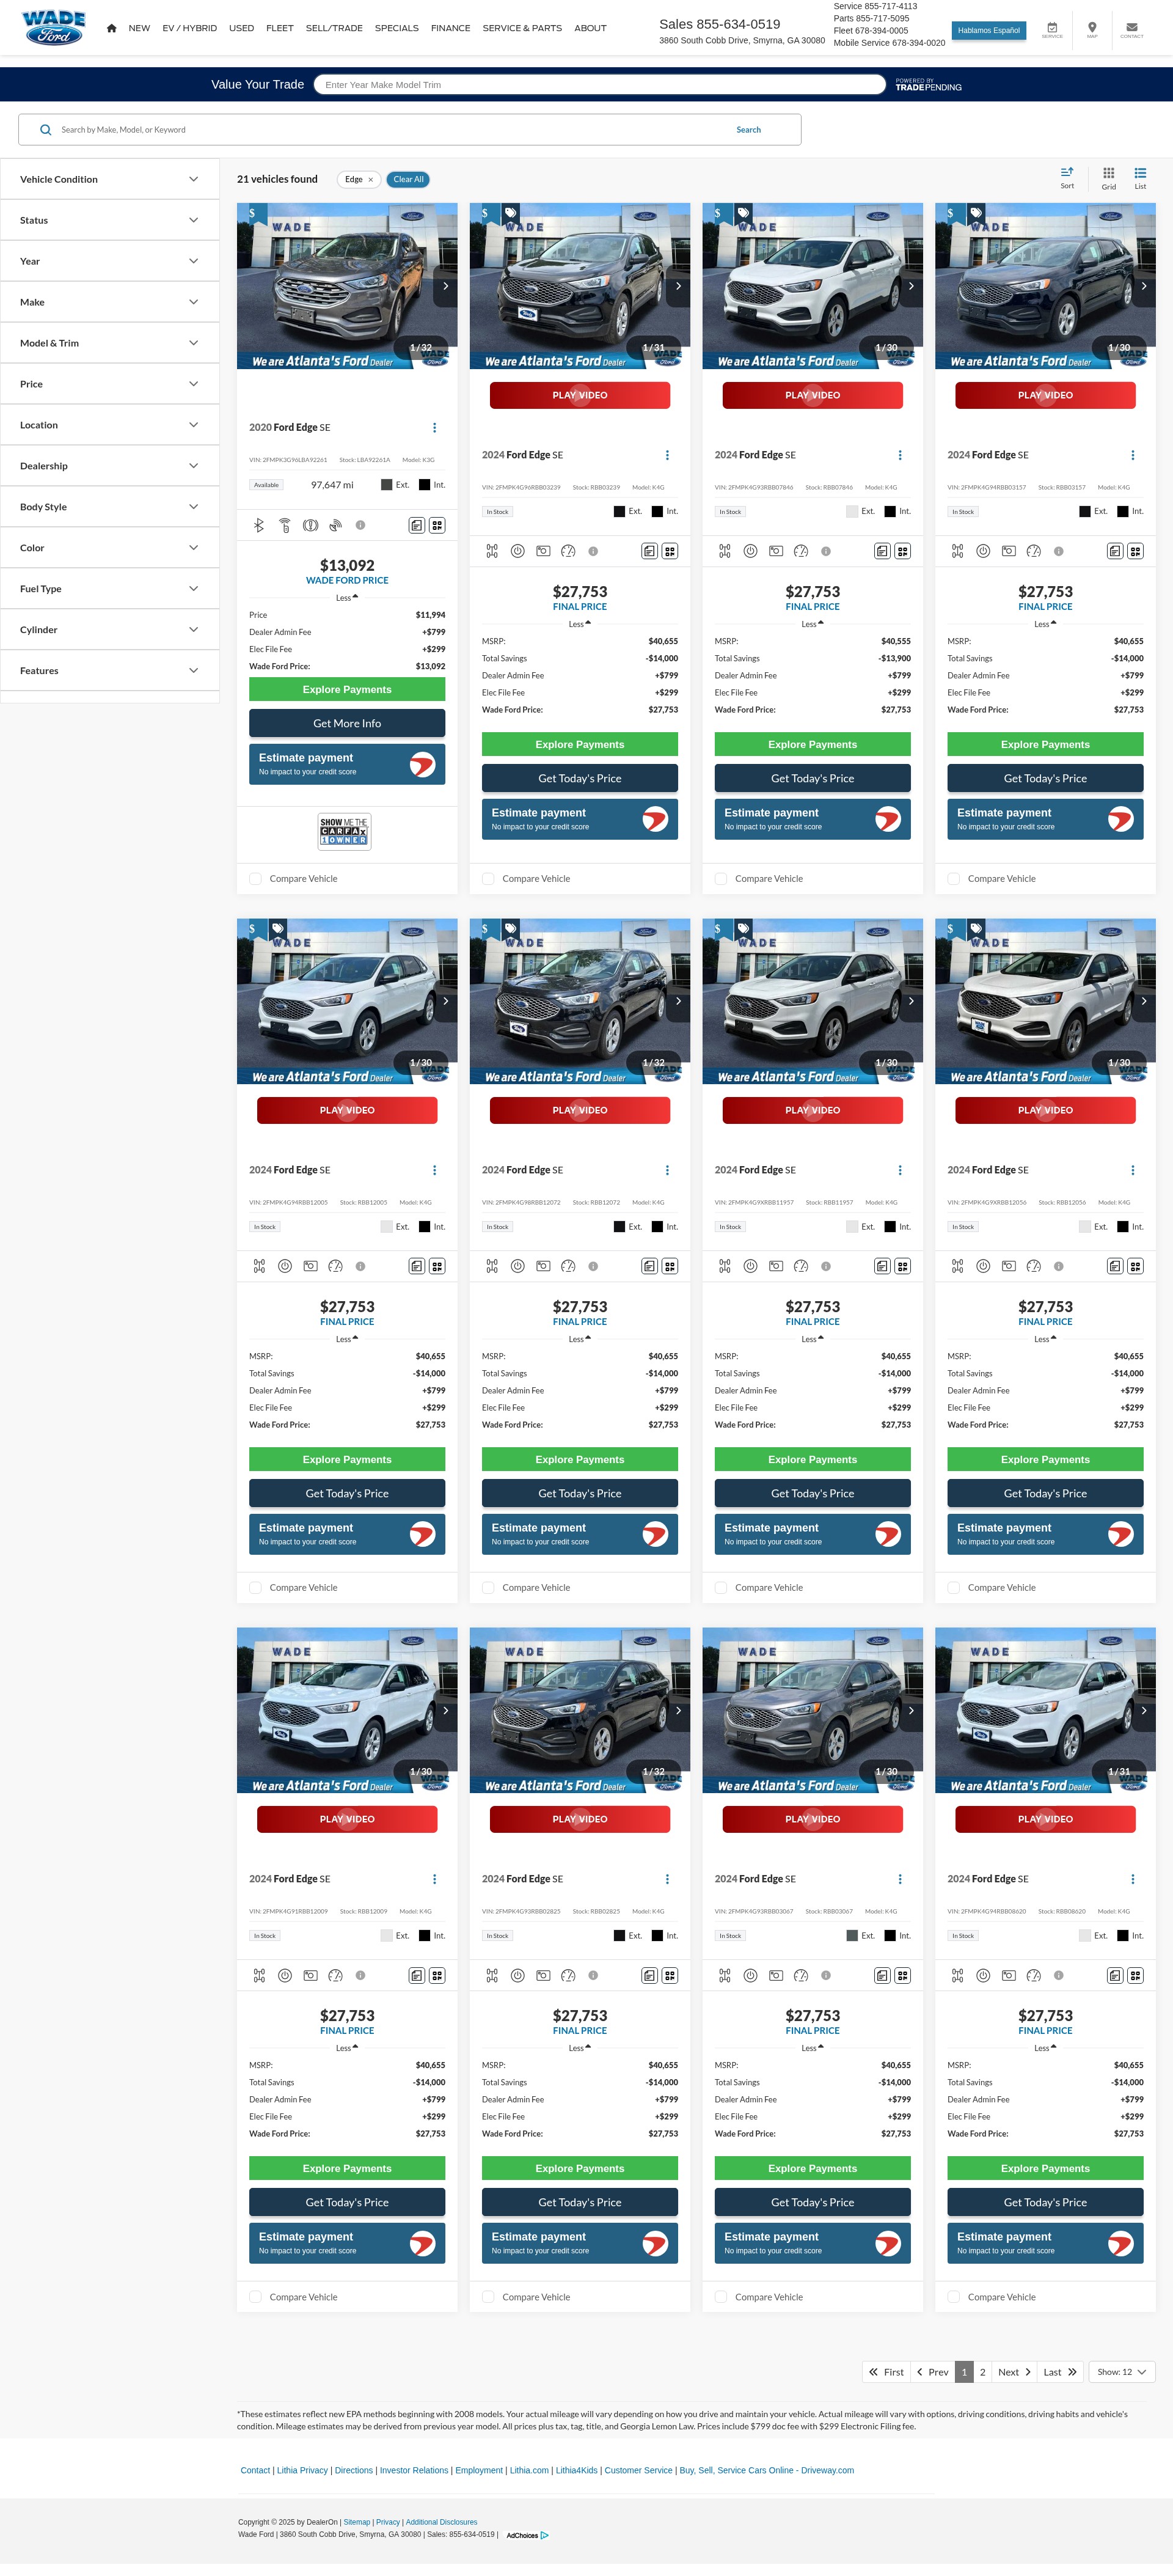Open QR code icon on 2020 Ford Edge
This screenshot has height=2576, width=1173.
point(437,525)
